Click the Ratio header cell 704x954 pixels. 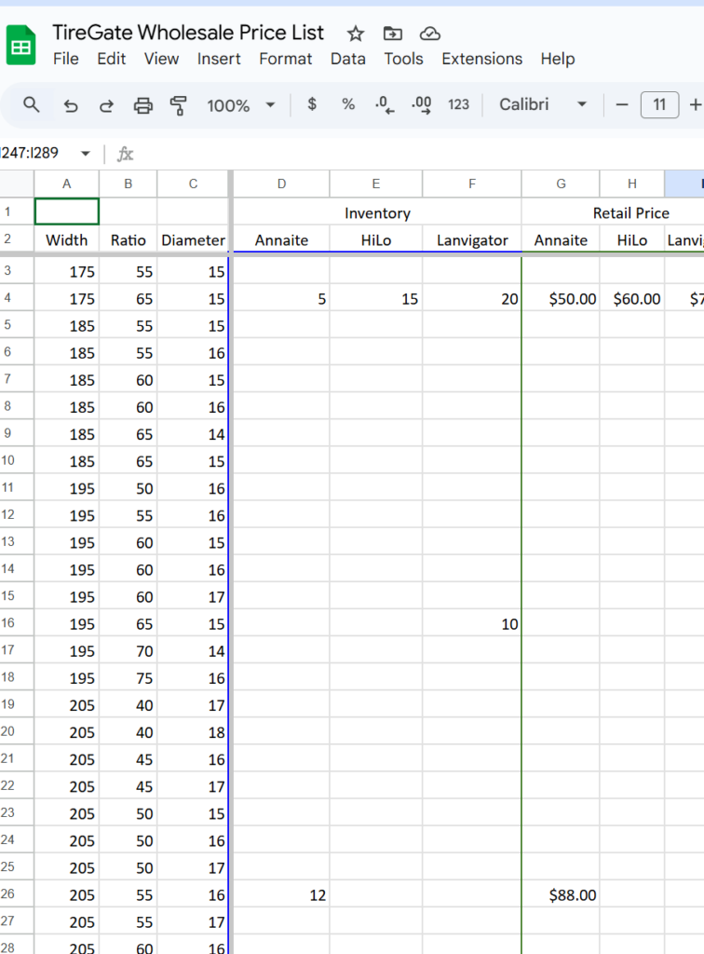pyautogui.click(x=129, y=239)
